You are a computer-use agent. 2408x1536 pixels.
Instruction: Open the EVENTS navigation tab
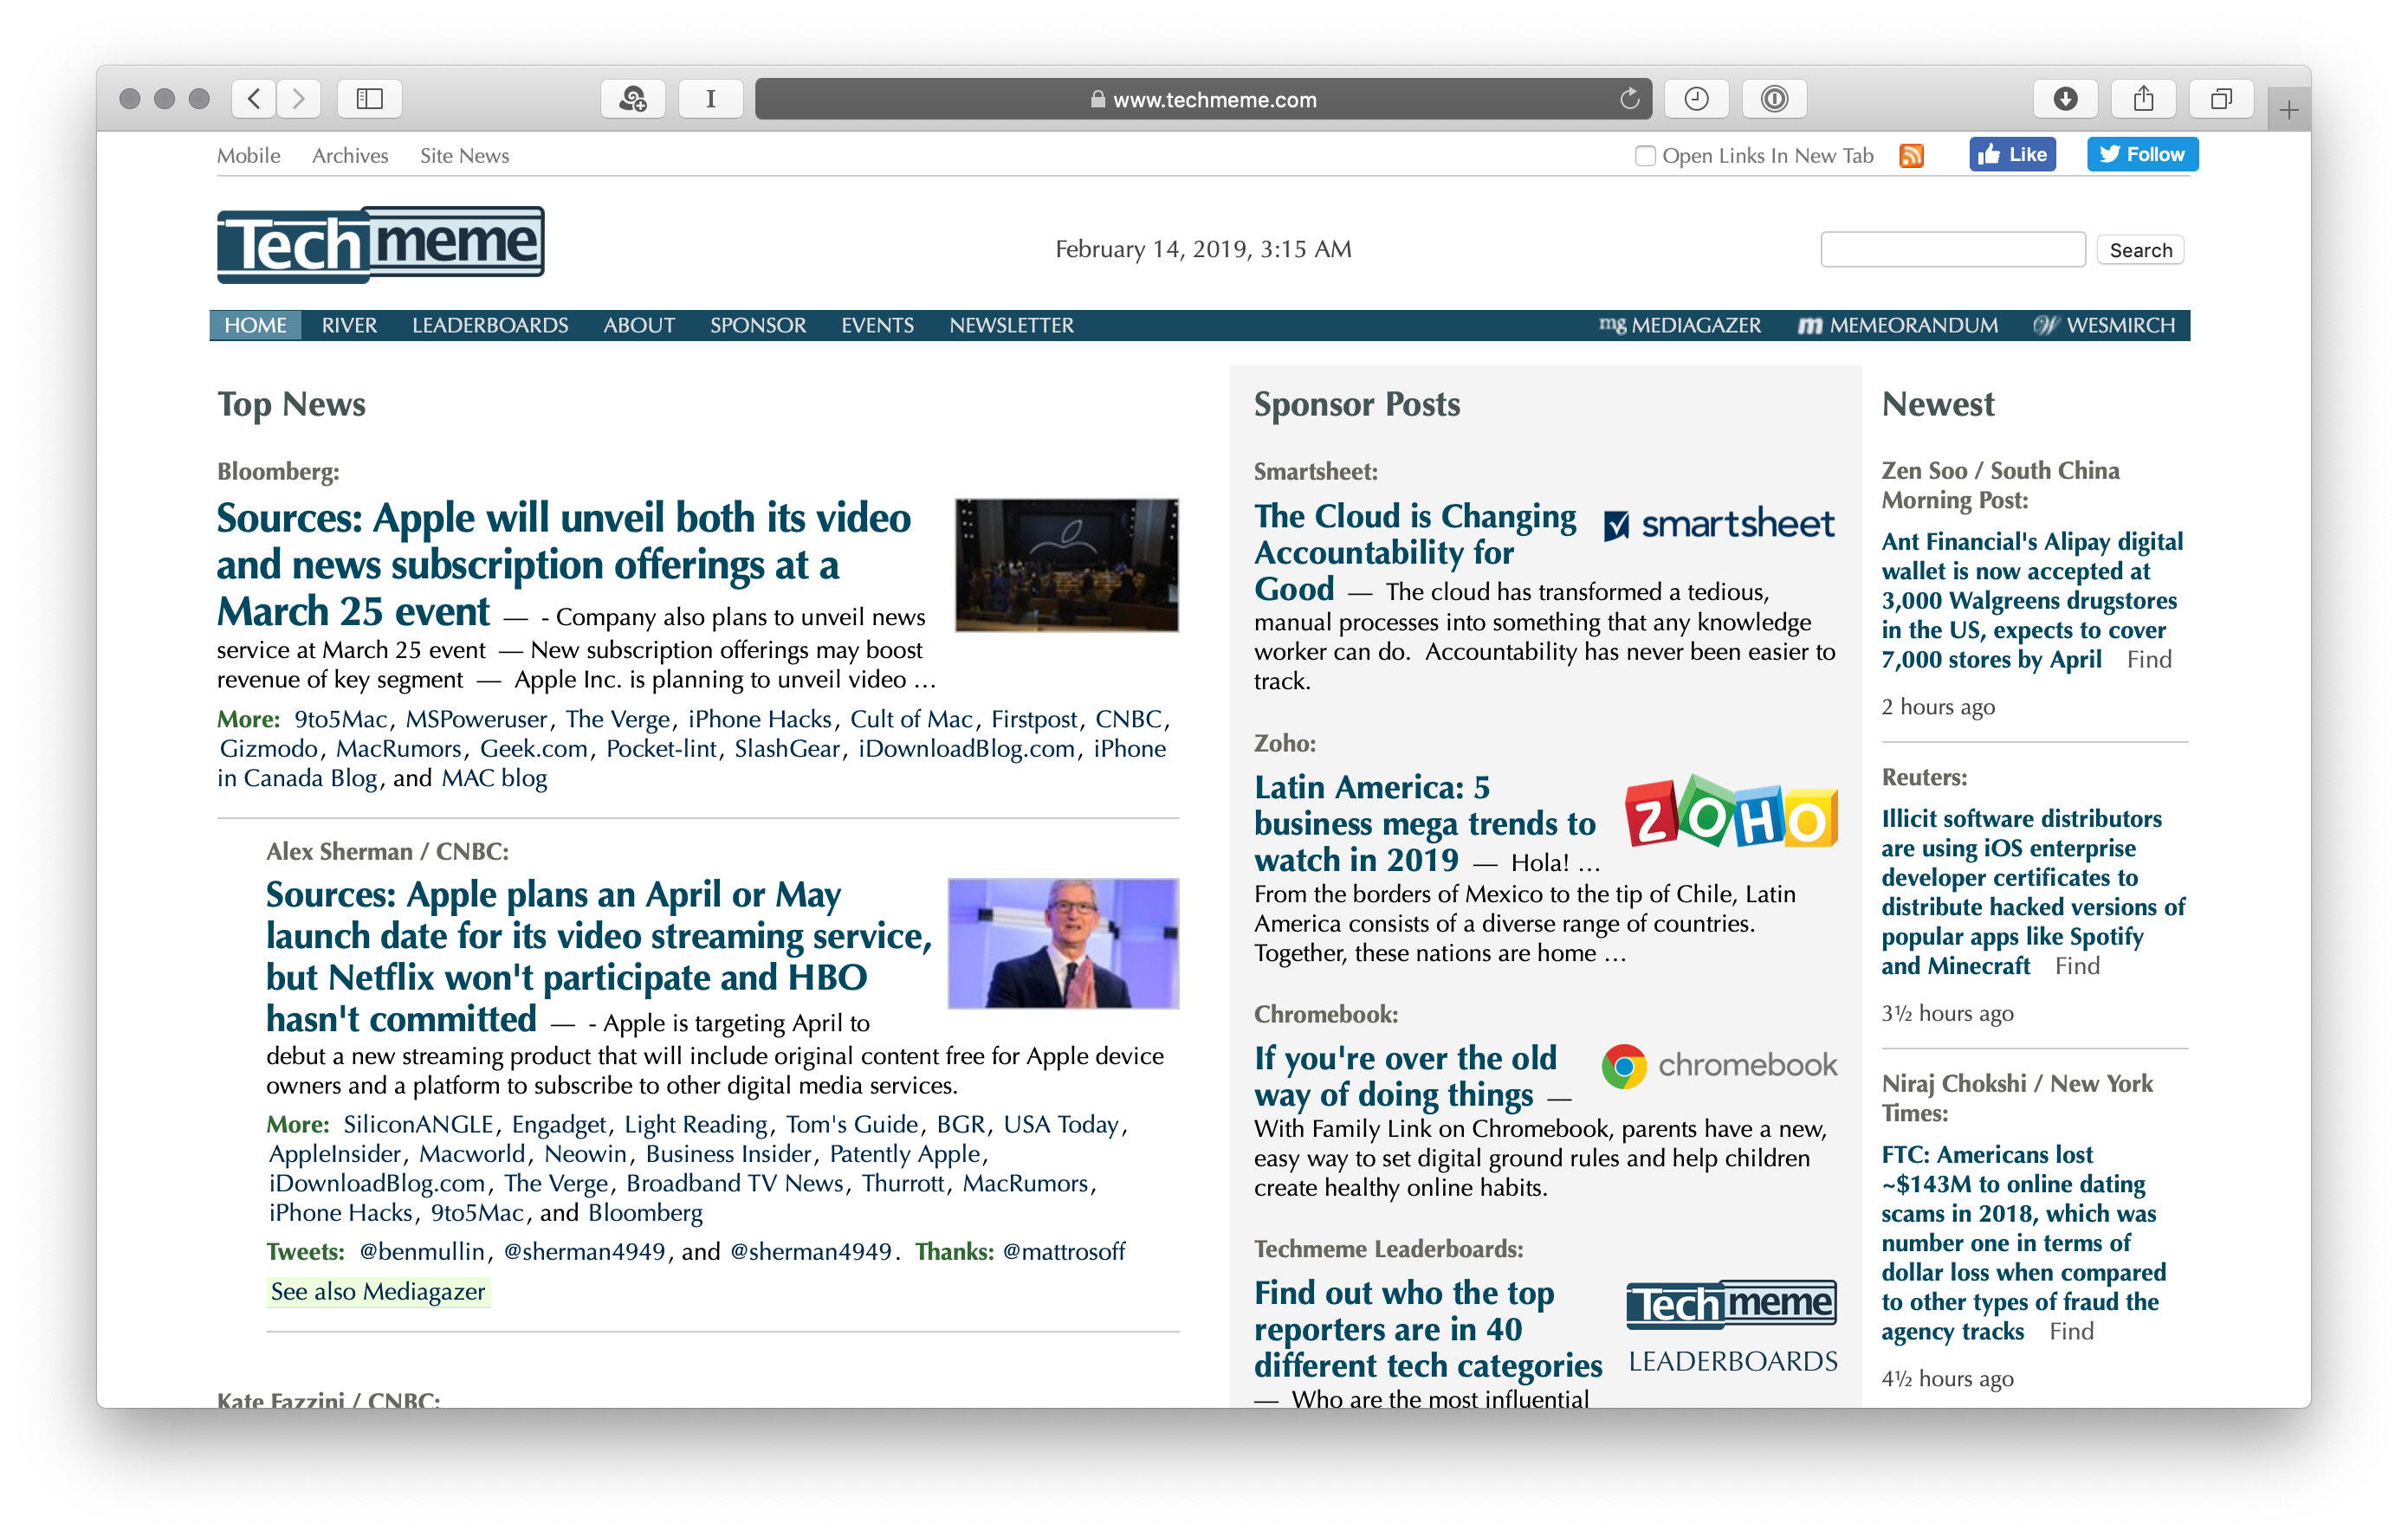click(877, 325)
